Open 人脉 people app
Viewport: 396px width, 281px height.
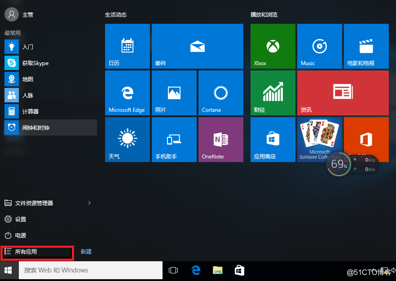[50, 95]
